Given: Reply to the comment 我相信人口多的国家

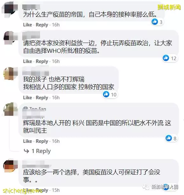Looking at the screenshot, I should click(42, 98).
